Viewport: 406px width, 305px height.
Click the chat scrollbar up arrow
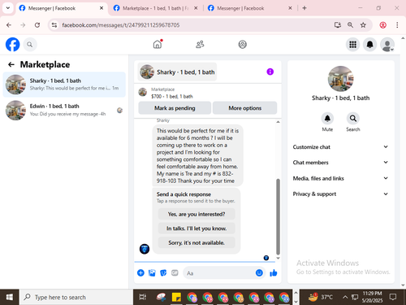click(278, 122)
